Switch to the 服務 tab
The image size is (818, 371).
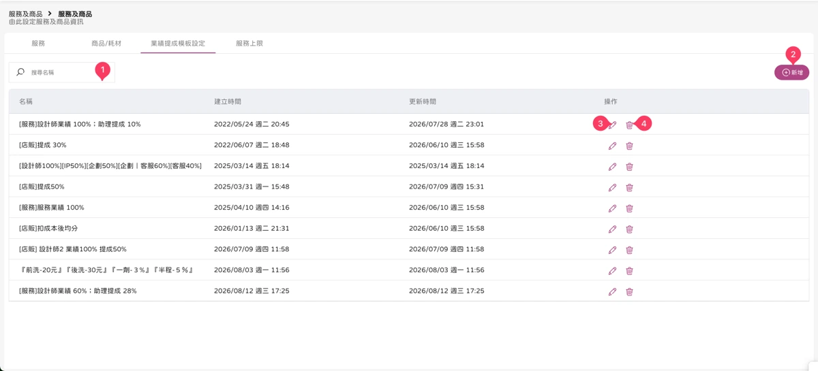pos(38,44)
